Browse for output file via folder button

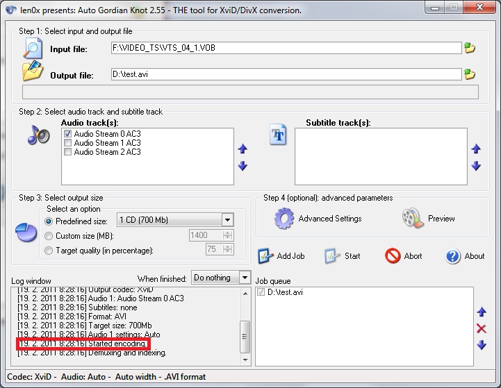(x=470, y=74)
